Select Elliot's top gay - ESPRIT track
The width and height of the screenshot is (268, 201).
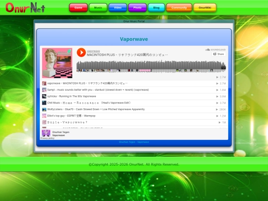[134, 116]
